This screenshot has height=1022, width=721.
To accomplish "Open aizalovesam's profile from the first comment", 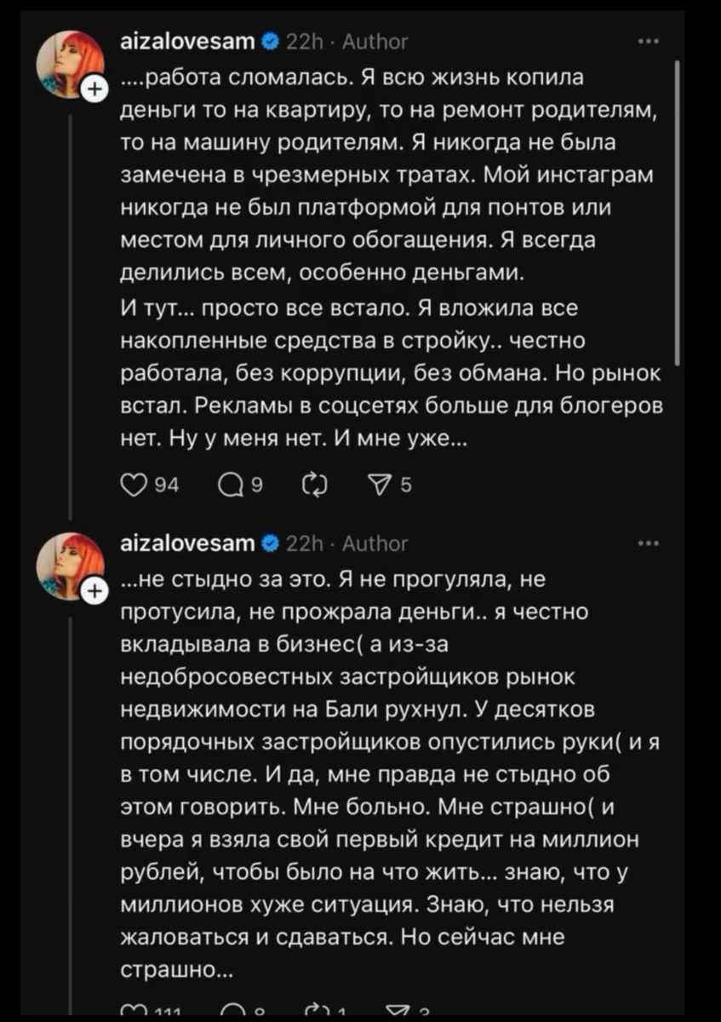I will pos(186,39).
